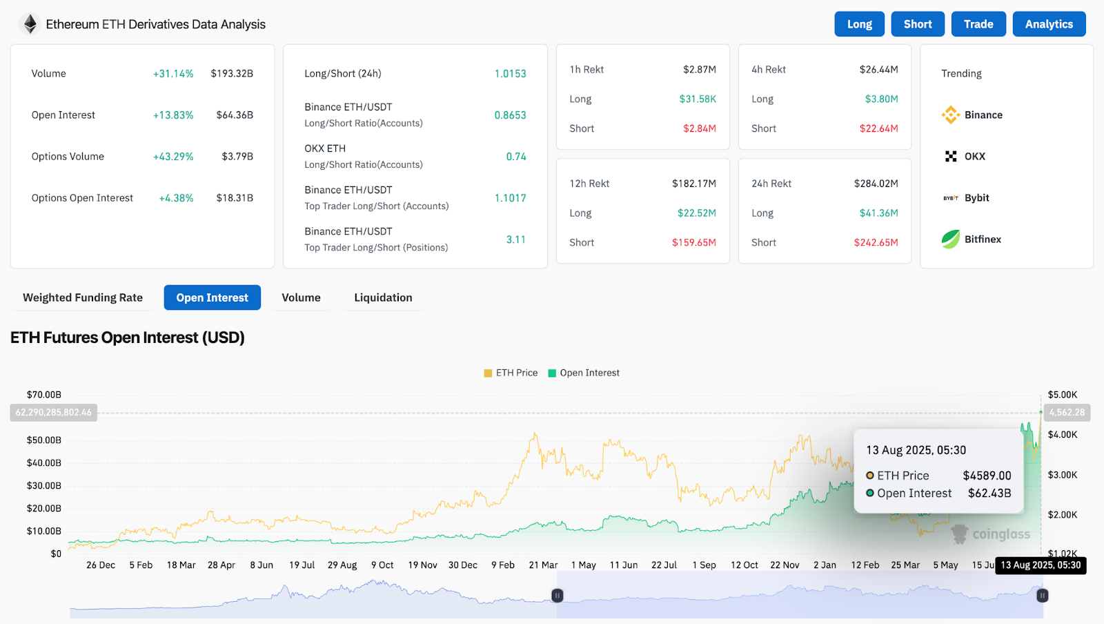The height and width of the screenshot is (624, 1104).
Task: Click the right pause handle on the timeline
Action: 1042,595
